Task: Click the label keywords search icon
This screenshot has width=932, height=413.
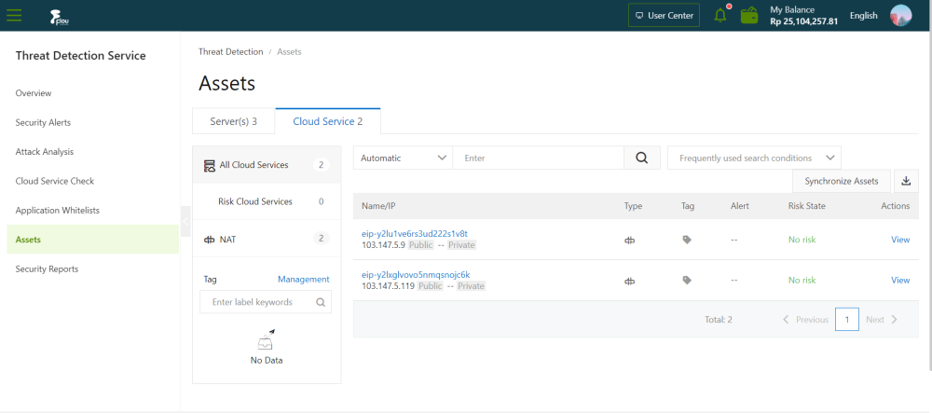Action: click(x=321, y=302)
